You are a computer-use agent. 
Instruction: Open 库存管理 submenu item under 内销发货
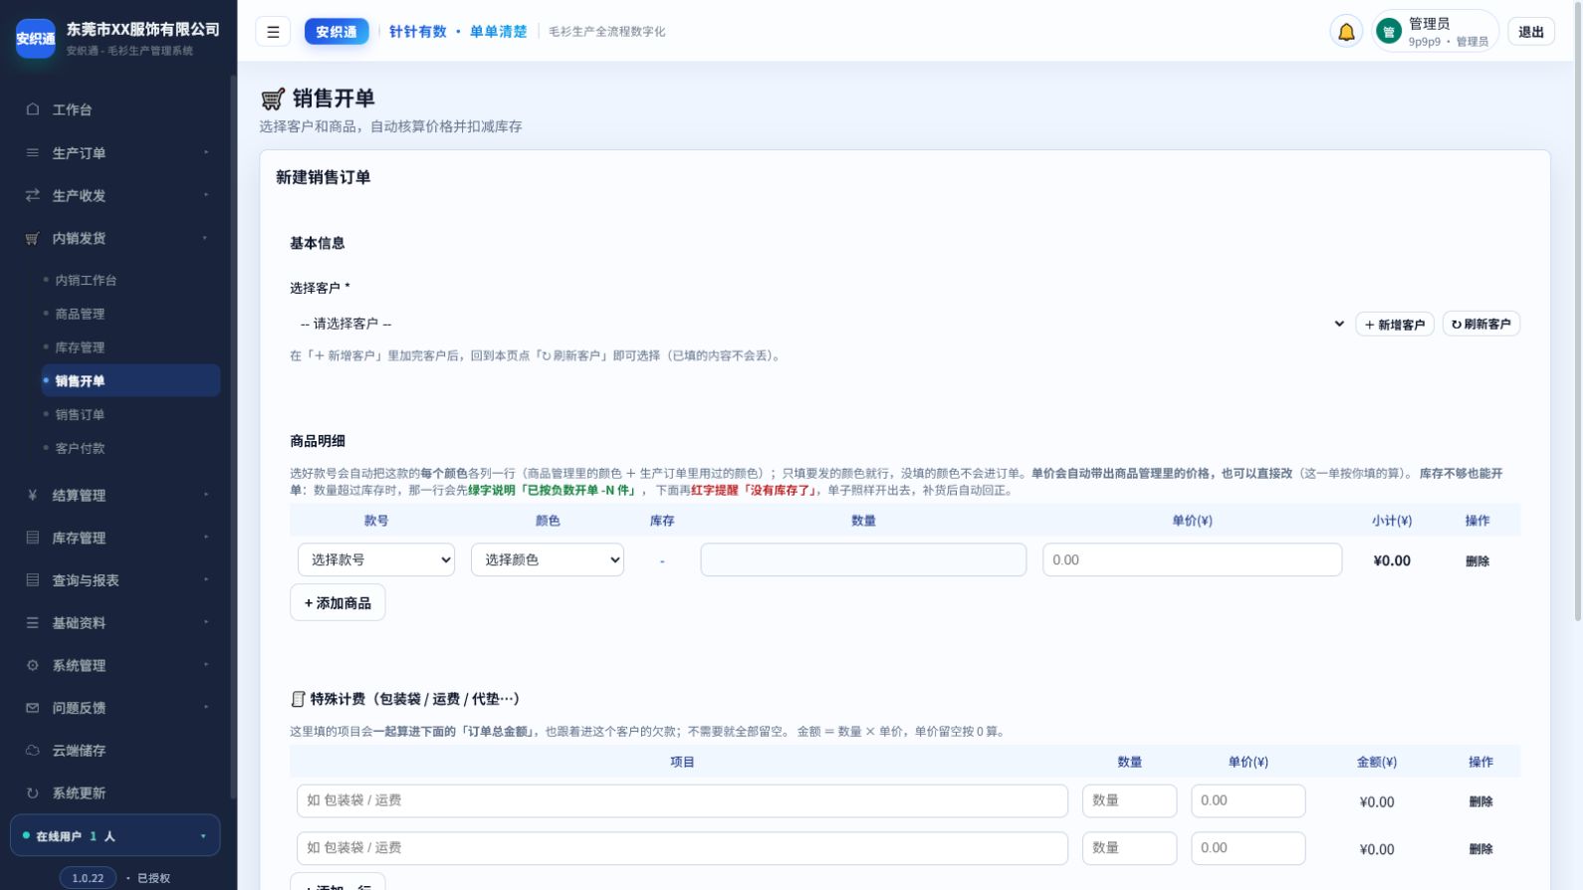pyautogui.click(x=130, y=347)
